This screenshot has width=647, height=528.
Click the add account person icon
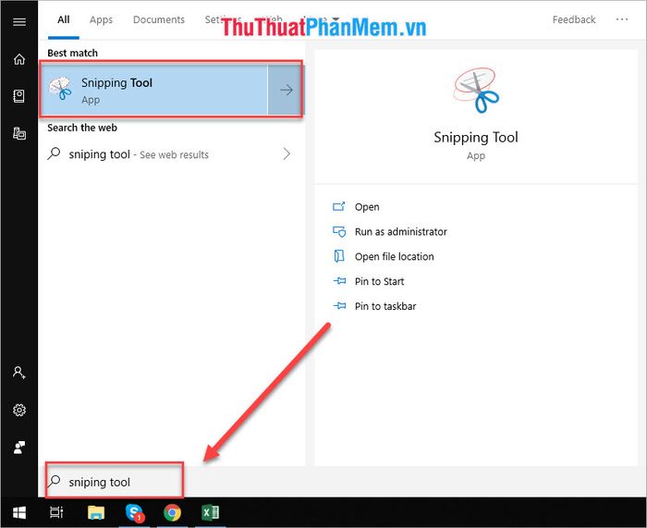tap(19, 373)
